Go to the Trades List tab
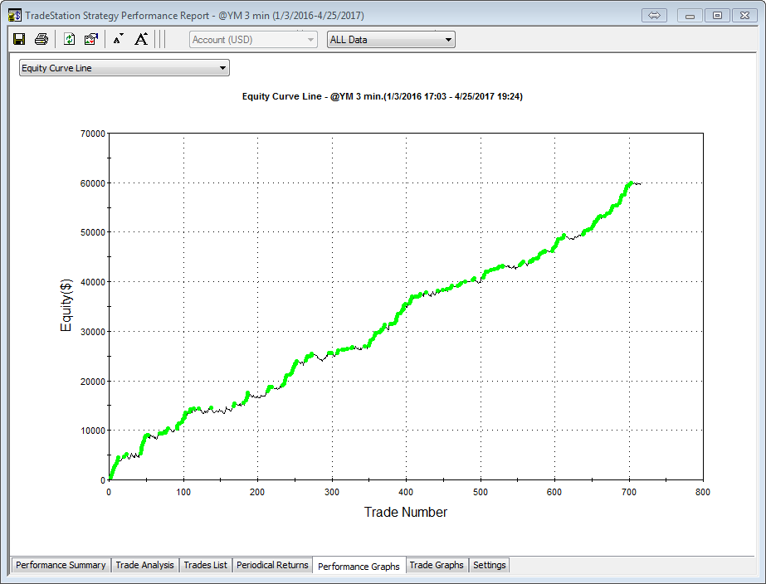The width and height of the screenshot is (766, 584). tap(205, 565)
